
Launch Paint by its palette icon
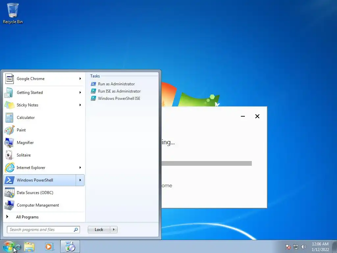tap(10, 130)
